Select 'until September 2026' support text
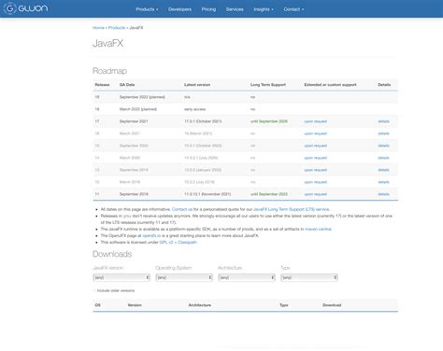The width and height of the screenshot is (443, 351). click(x=269, y=121)
